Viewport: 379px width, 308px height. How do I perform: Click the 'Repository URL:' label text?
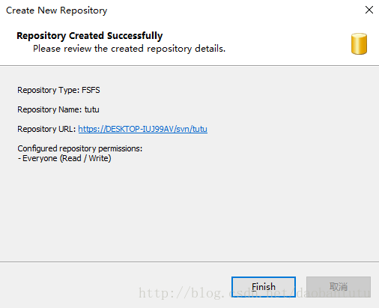click(x=46, y=129)
